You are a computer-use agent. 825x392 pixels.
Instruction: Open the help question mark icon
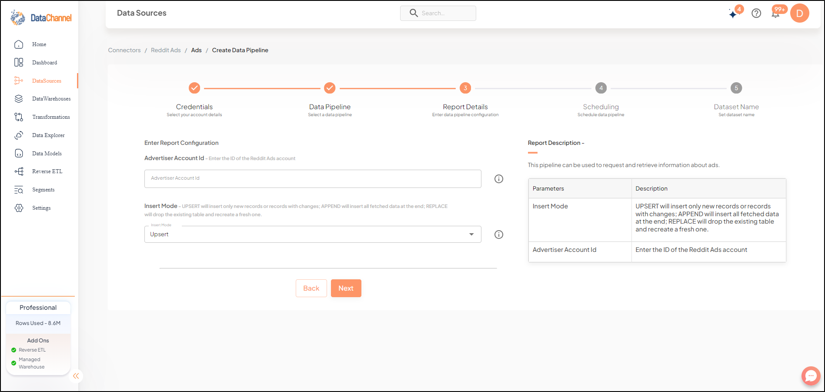pos(756,13)
